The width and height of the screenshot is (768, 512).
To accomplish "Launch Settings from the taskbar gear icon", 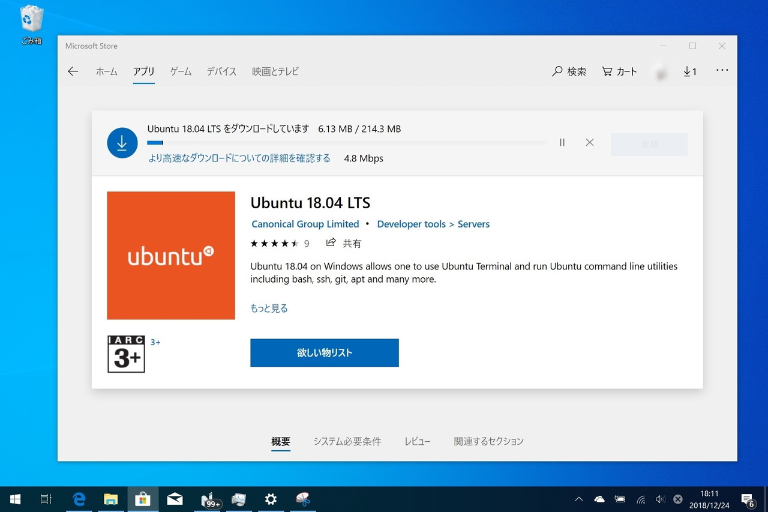I will (x=271, y=499).
